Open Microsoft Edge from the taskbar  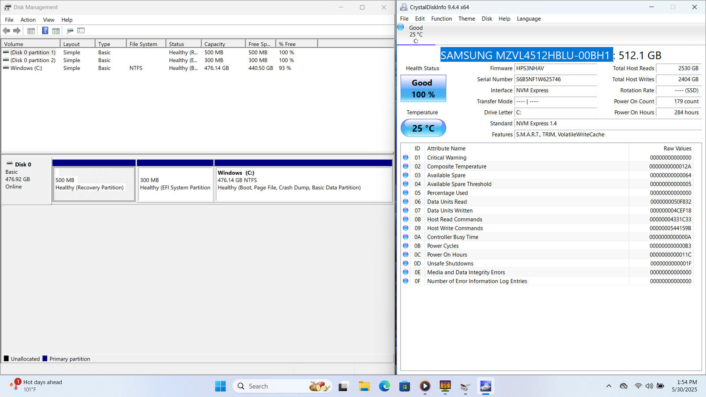point(384,386)
